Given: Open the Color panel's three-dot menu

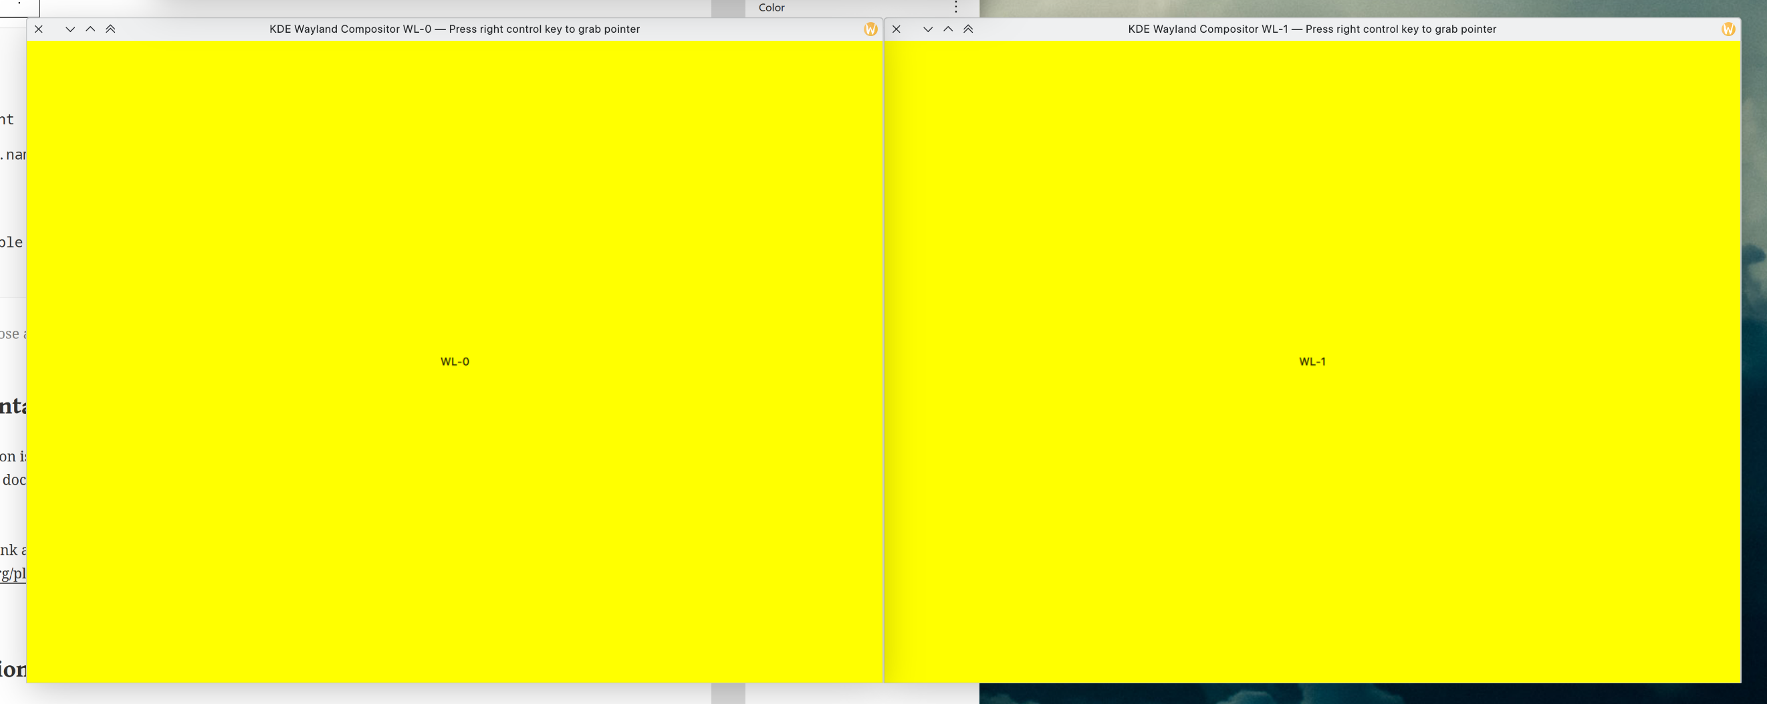Looking at the screenshot, I should click(955, 7).
